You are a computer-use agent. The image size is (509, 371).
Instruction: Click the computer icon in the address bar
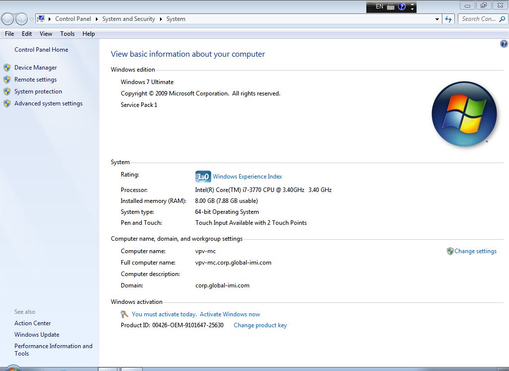41,19
